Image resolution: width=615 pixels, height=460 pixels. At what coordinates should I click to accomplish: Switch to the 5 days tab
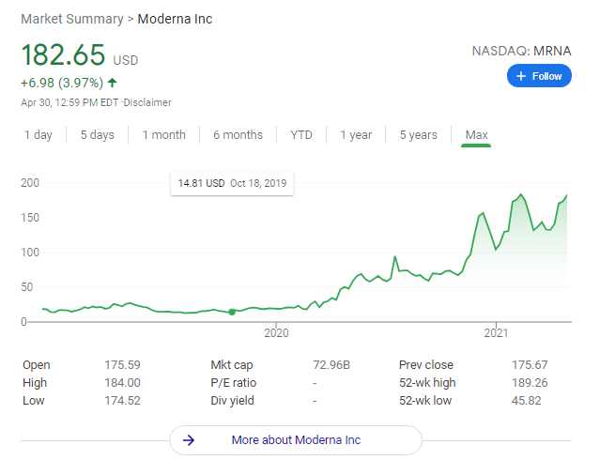point(97,135)
